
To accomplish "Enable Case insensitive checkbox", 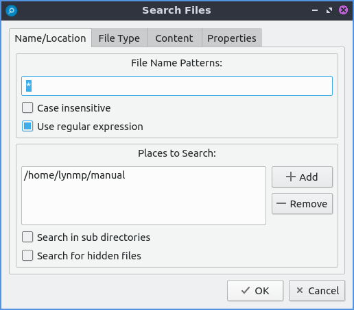I will (27, 107).
